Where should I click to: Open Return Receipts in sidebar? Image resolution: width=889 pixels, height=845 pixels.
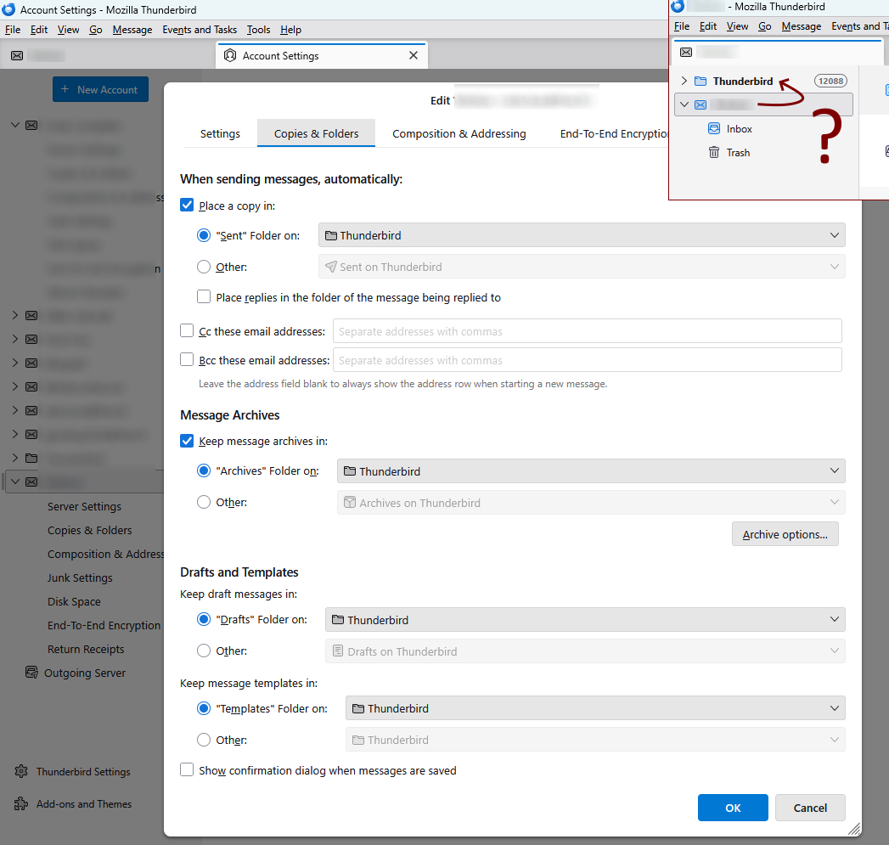click(x=86, y=650)
